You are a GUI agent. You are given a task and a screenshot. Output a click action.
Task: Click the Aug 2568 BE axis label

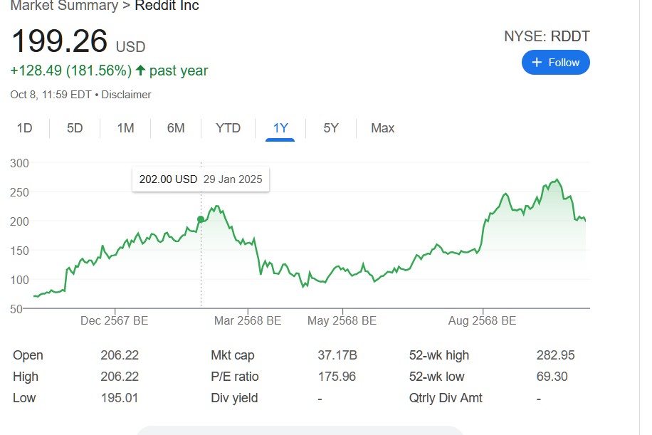pyautogui.click(x=483, y=320)
